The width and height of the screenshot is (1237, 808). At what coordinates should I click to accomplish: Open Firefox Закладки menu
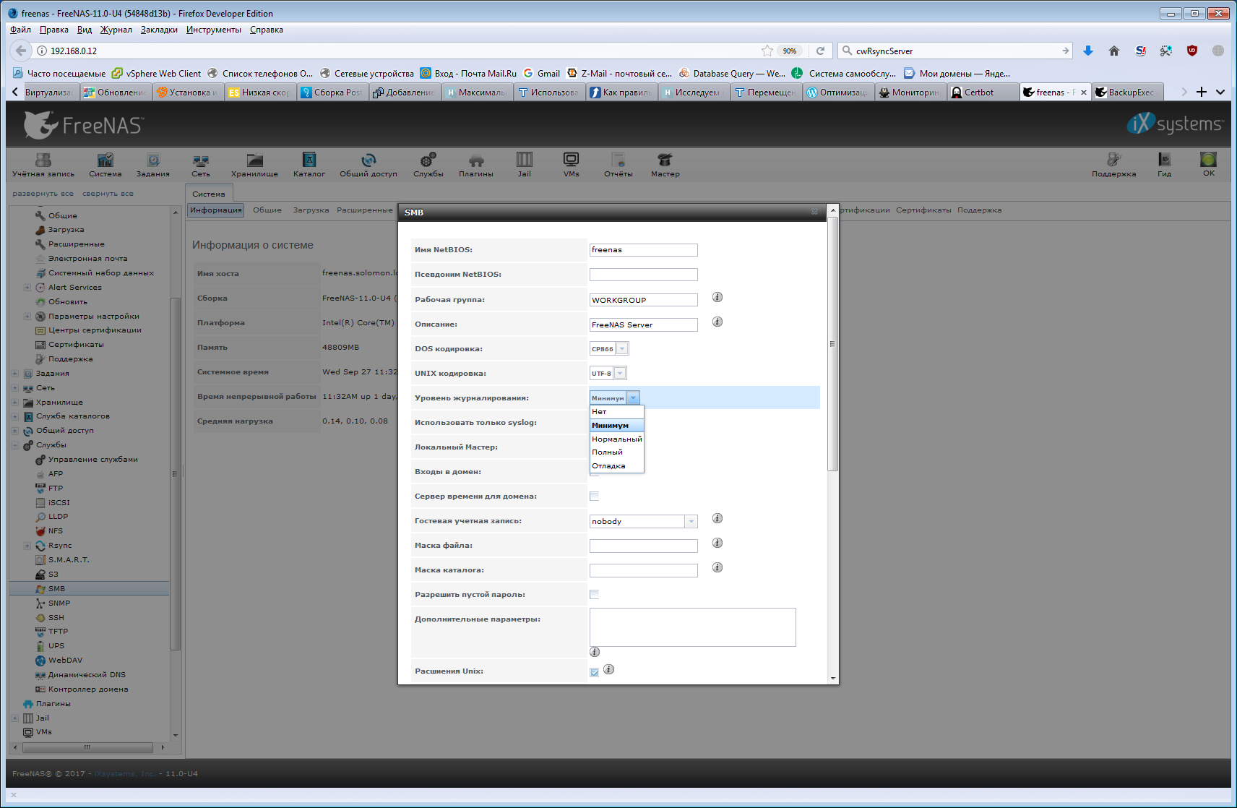159,30
